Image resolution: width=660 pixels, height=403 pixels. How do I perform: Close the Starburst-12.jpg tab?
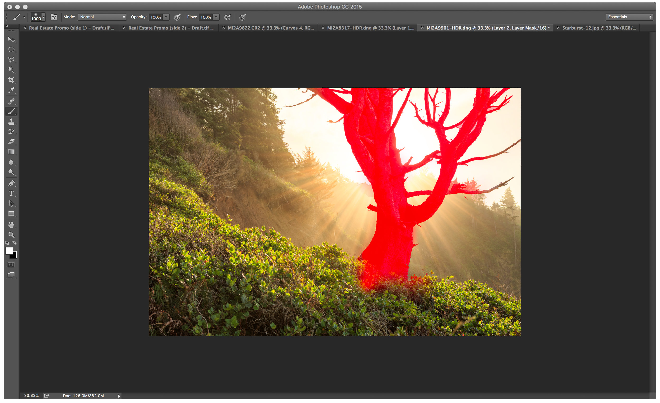558,28
